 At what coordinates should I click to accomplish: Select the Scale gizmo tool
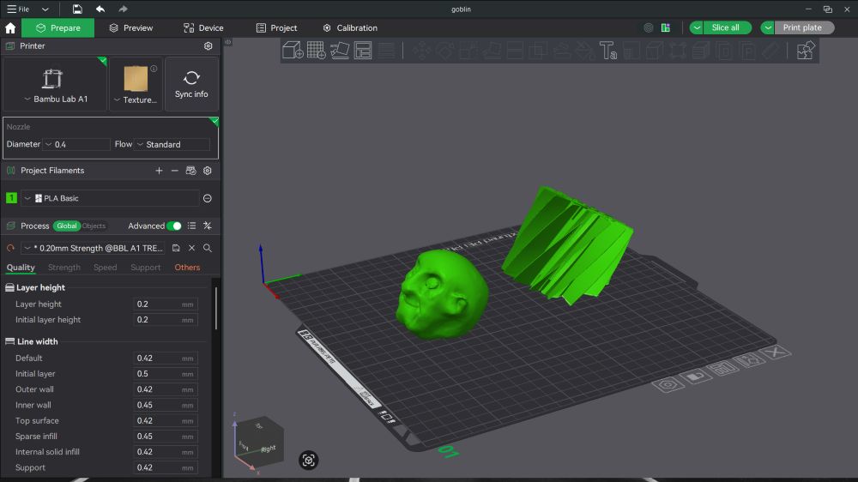468,51
